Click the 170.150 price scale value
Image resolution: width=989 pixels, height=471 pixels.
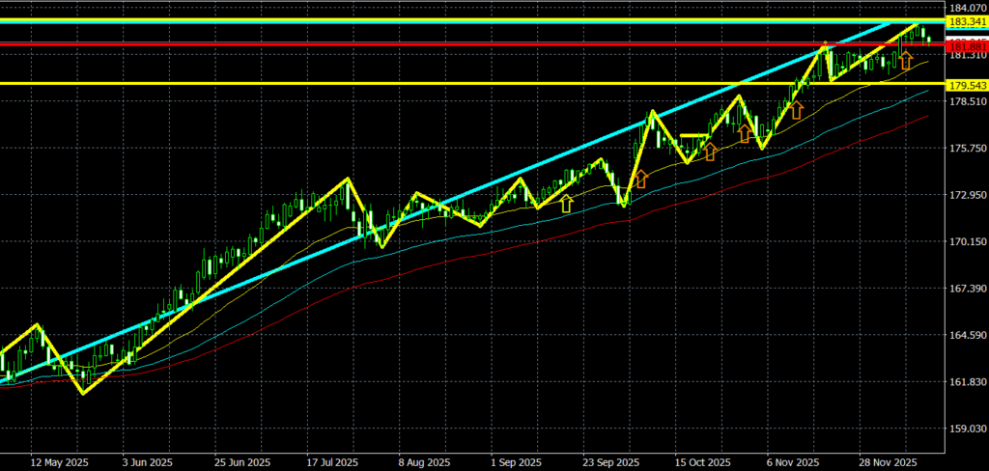coord(966,242)
